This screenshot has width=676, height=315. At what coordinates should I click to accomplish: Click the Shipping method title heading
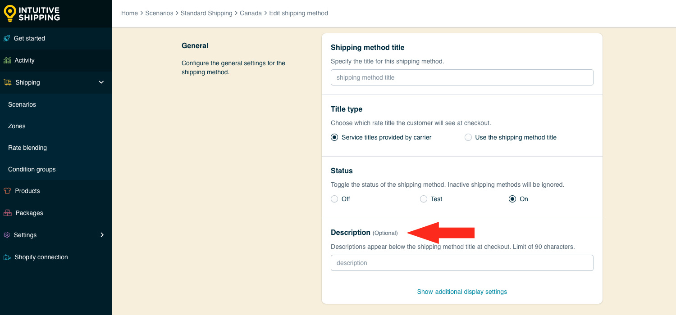(x=368, y=47)
